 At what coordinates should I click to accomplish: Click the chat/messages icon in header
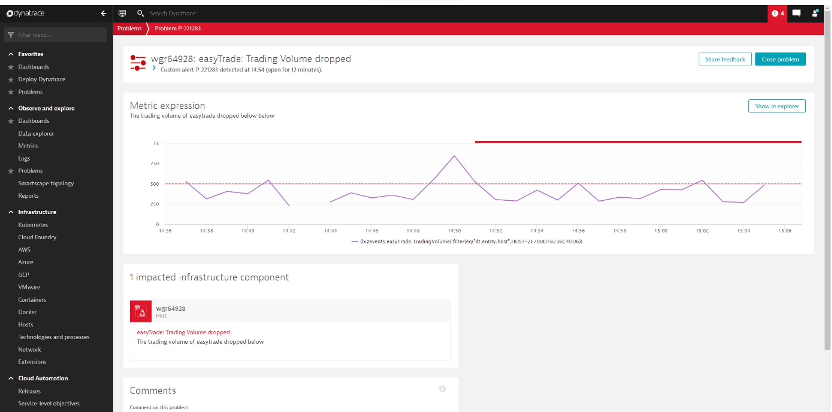(x=796, y=13)
